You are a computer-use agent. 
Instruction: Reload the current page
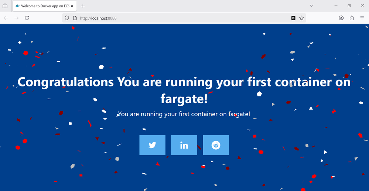(27, 18)
